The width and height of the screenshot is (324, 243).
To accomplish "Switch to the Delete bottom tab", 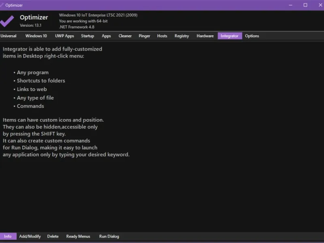I will [x=53, y=237].
